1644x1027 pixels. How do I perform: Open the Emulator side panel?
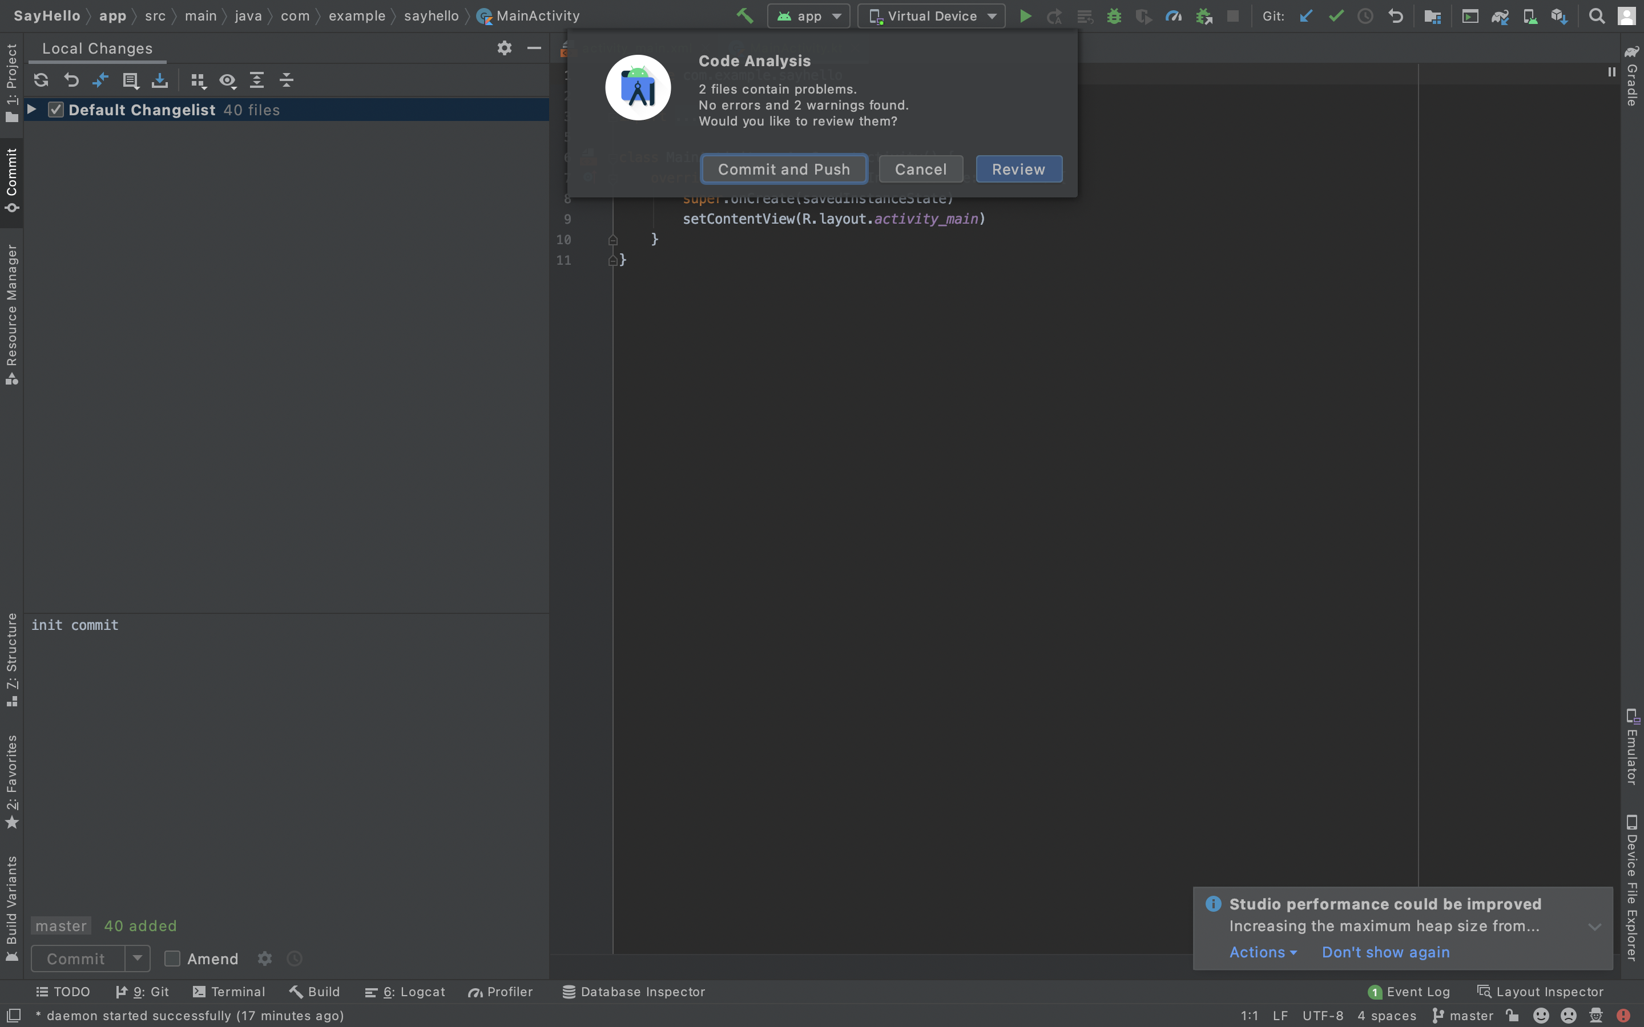pos(1632,747)
